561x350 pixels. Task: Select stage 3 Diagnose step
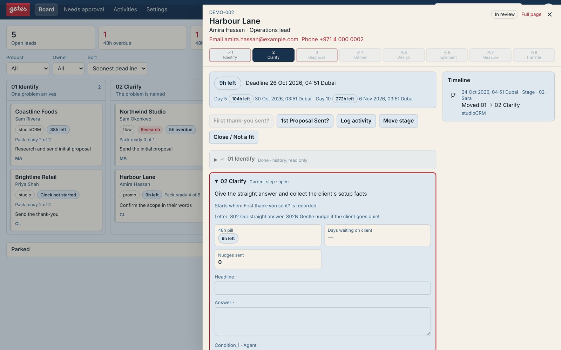(317, 55)
